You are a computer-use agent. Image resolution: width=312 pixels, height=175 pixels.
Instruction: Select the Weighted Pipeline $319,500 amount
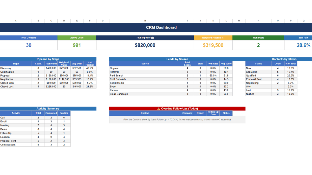pos(213,45)
